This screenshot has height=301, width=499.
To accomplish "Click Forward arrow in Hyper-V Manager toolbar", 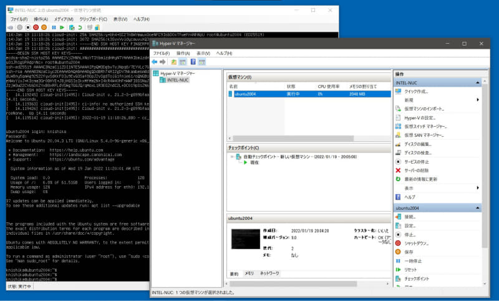I will 163,62.
